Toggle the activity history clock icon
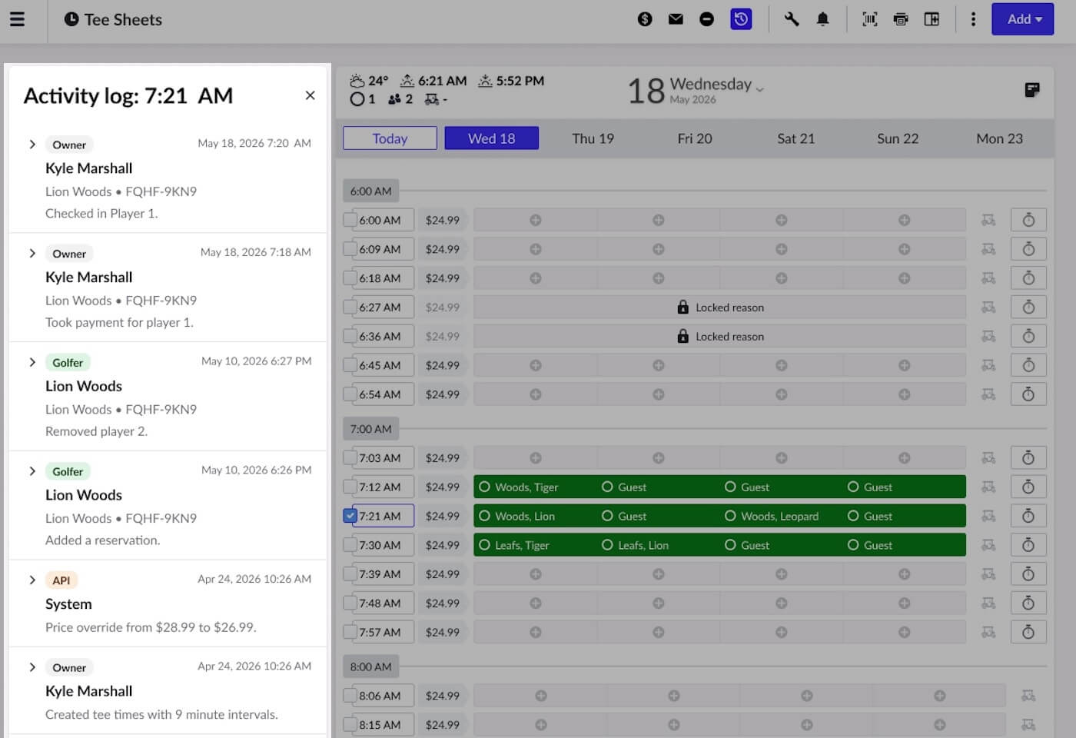Image resolution: width=1076 pixels, height=738 pixels. [741, 19]
